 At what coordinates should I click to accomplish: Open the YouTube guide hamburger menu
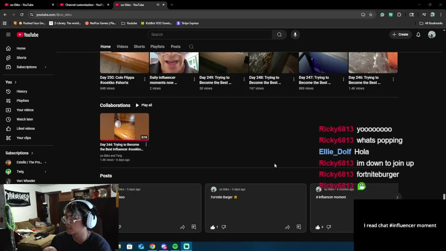(x=8, y=35)
